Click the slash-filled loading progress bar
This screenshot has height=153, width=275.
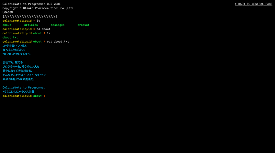click(x=30, y=16)
